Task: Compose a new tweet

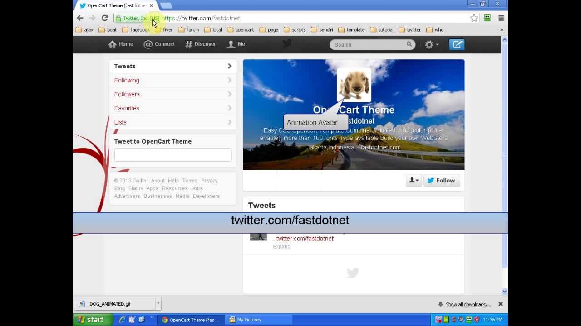Action: click(x=457, y=44)
